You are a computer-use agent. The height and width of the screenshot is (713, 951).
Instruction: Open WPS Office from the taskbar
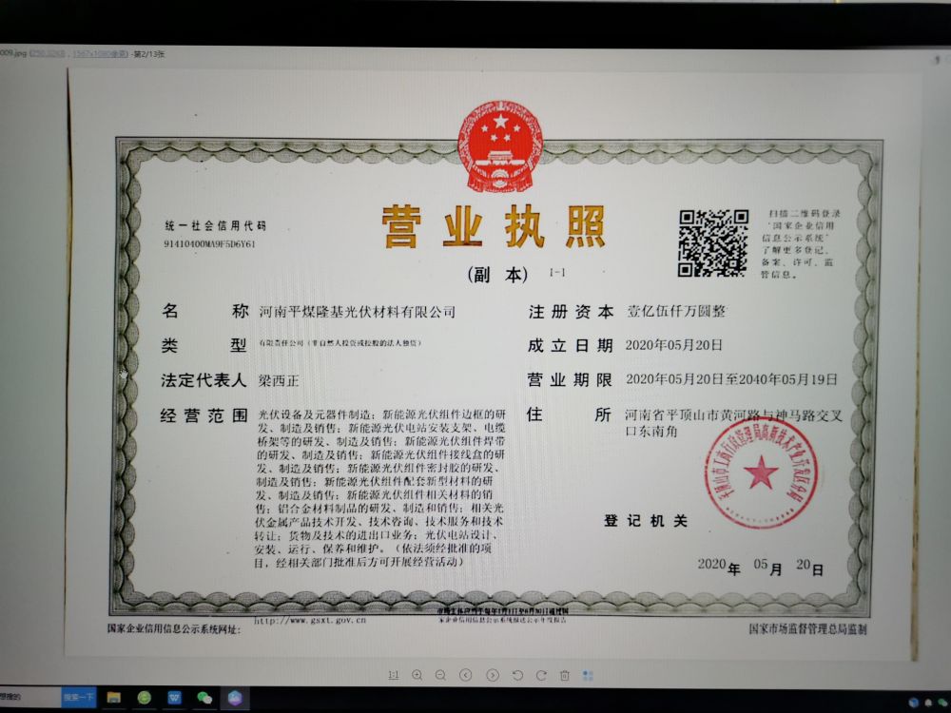175,698
